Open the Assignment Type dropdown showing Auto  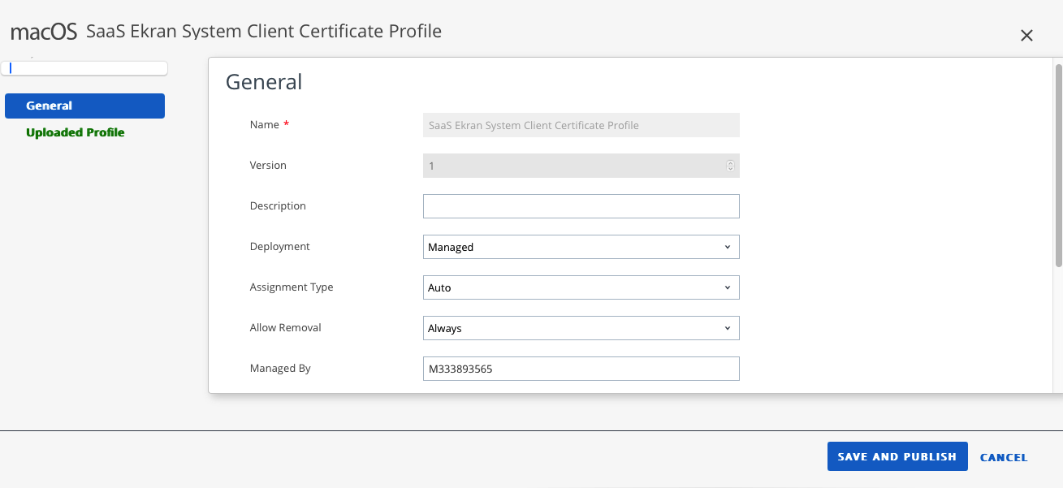point(581,287)
